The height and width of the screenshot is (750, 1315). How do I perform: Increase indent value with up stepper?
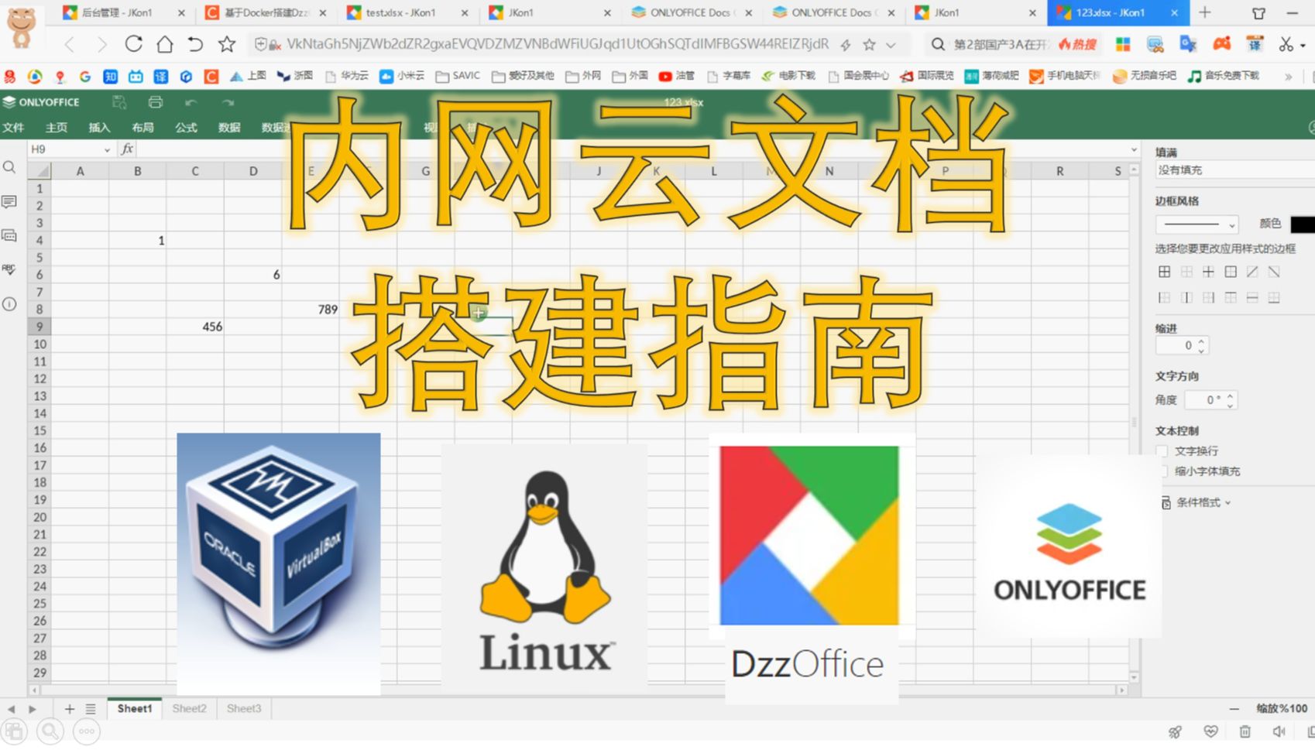[1201, 341]
